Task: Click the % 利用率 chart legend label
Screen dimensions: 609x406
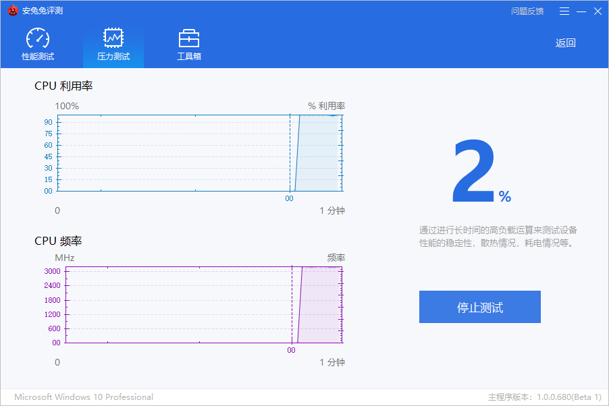Action: tap(326, 106)
